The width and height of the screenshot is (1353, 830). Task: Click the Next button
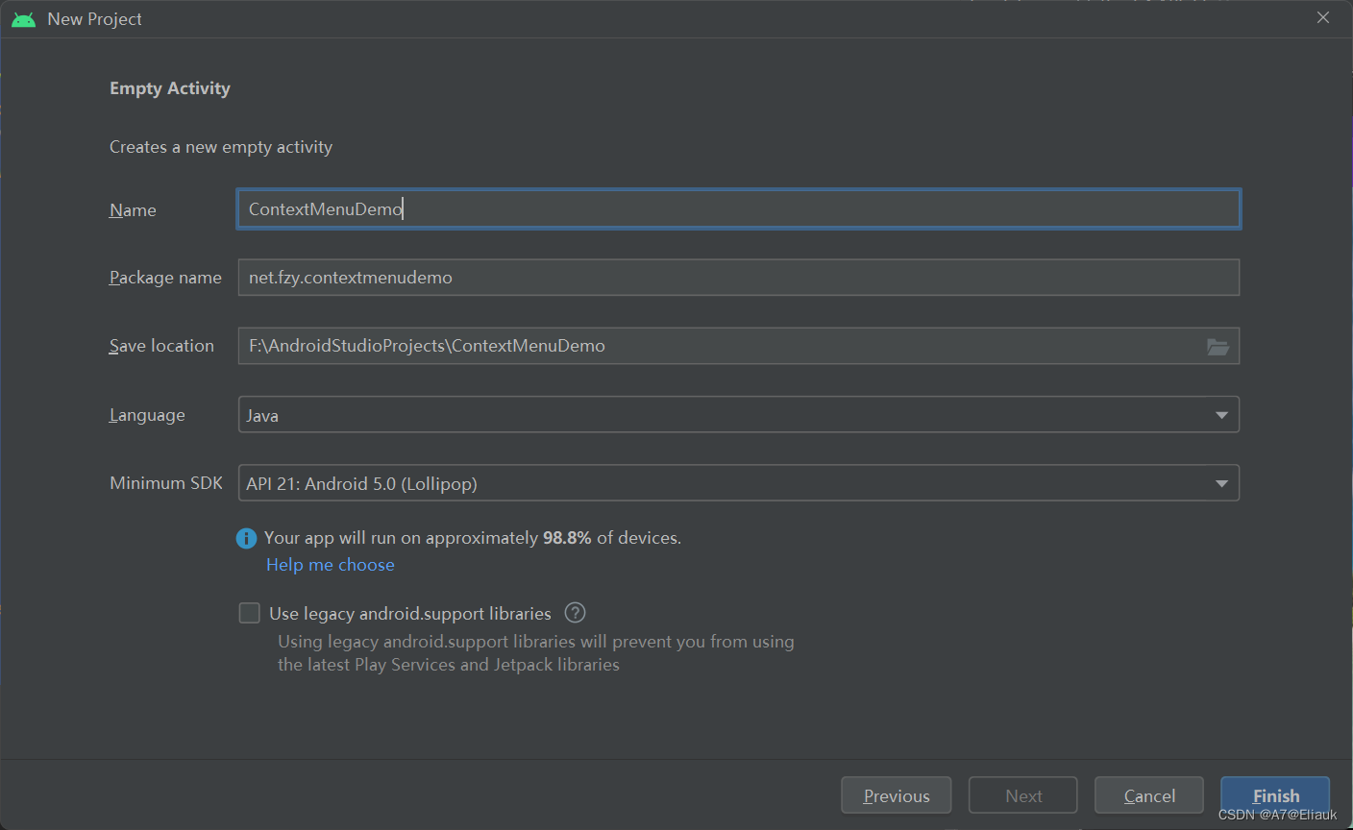pos(1023,795)
